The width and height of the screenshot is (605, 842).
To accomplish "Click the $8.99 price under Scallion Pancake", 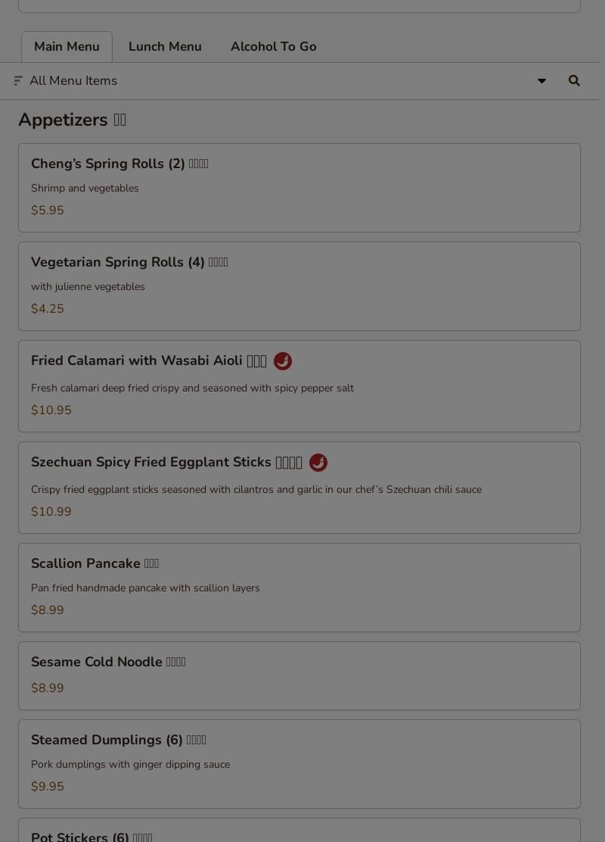I will pos(47,610).
